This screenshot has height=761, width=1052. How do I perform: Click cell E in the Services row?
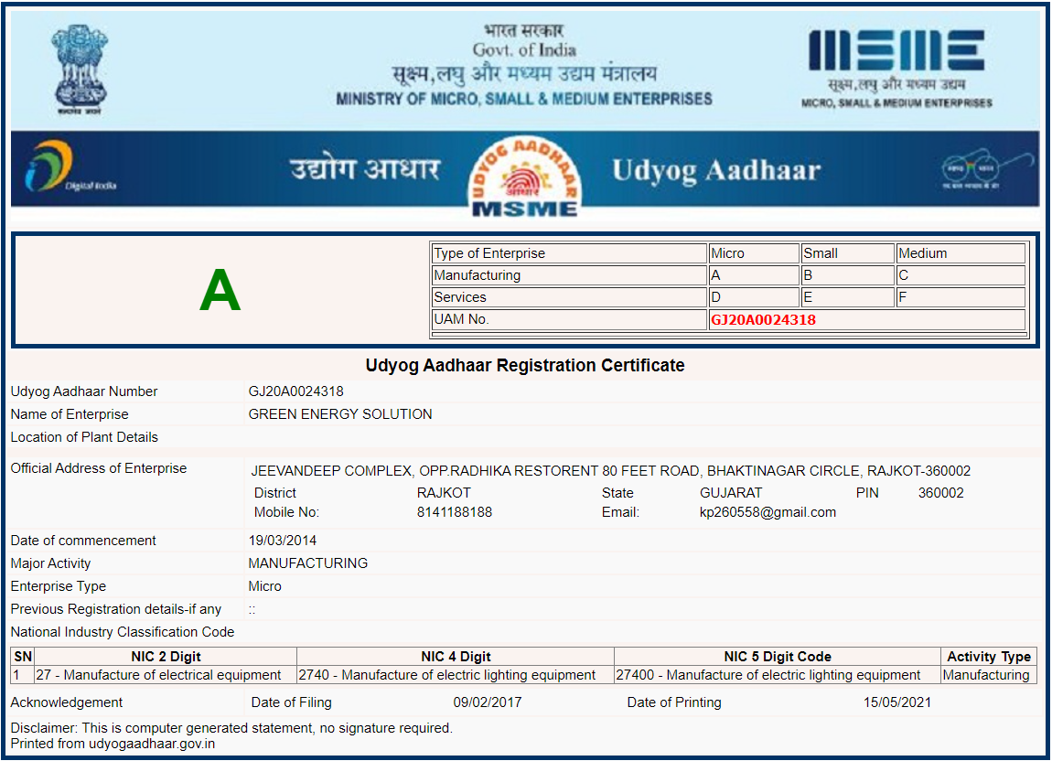click(847, 296)
